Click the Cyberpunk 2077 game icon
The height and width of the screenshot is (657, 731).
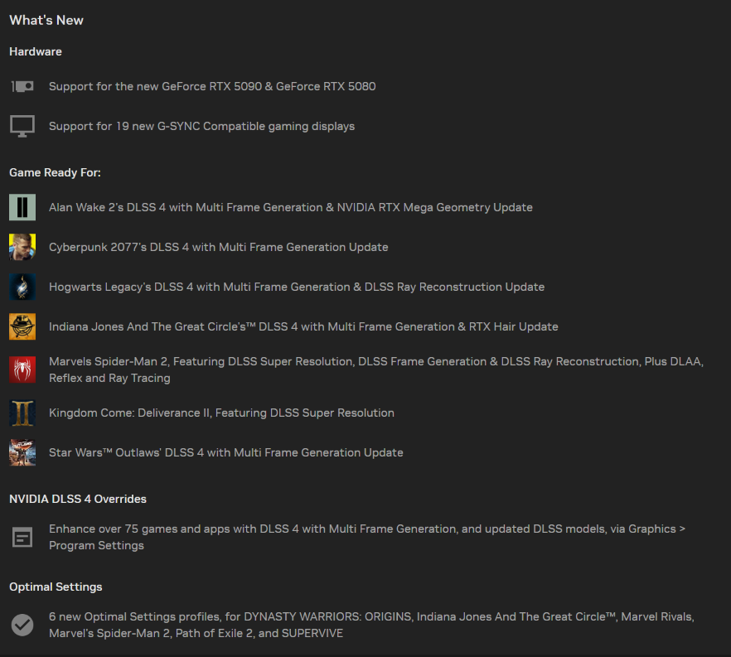pyautogui.click(x=22, y=247)
